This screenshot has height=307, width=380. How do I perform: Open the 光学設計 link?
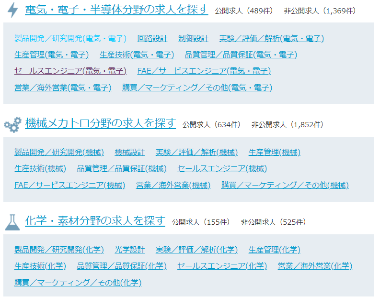point(130,250)
